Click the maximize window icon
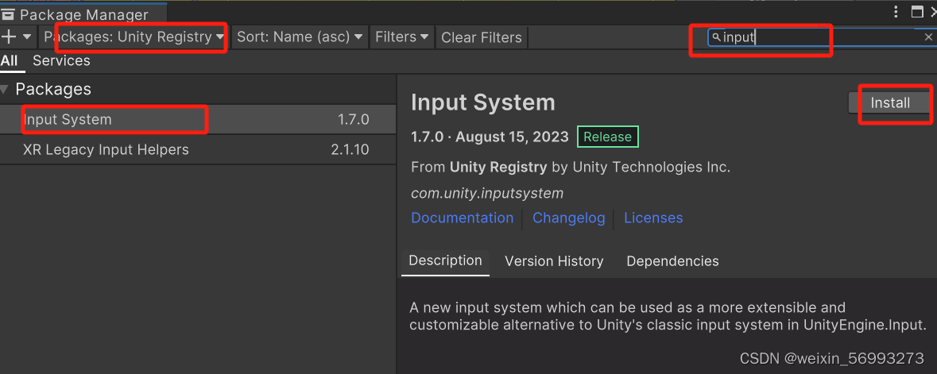 pos(916,11)
